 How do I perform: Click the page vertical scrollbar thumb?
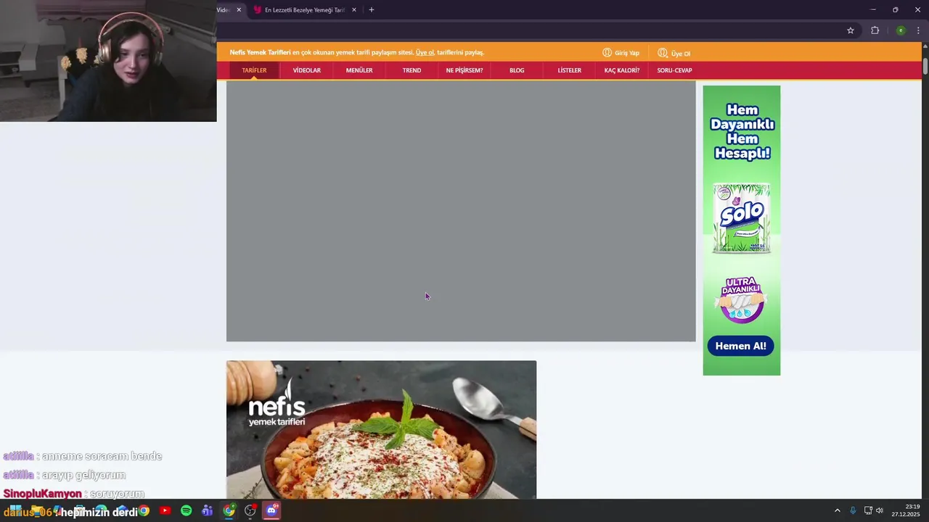pyautogui.click(x=925, y=65)
